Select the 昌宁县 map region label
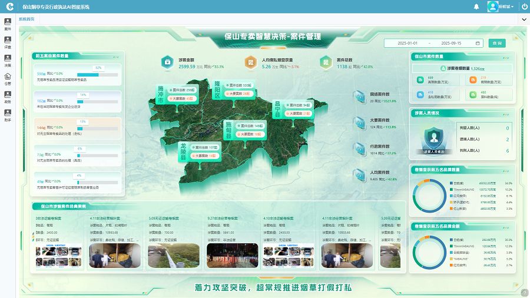The image size is (530, 298). (277, 109)
